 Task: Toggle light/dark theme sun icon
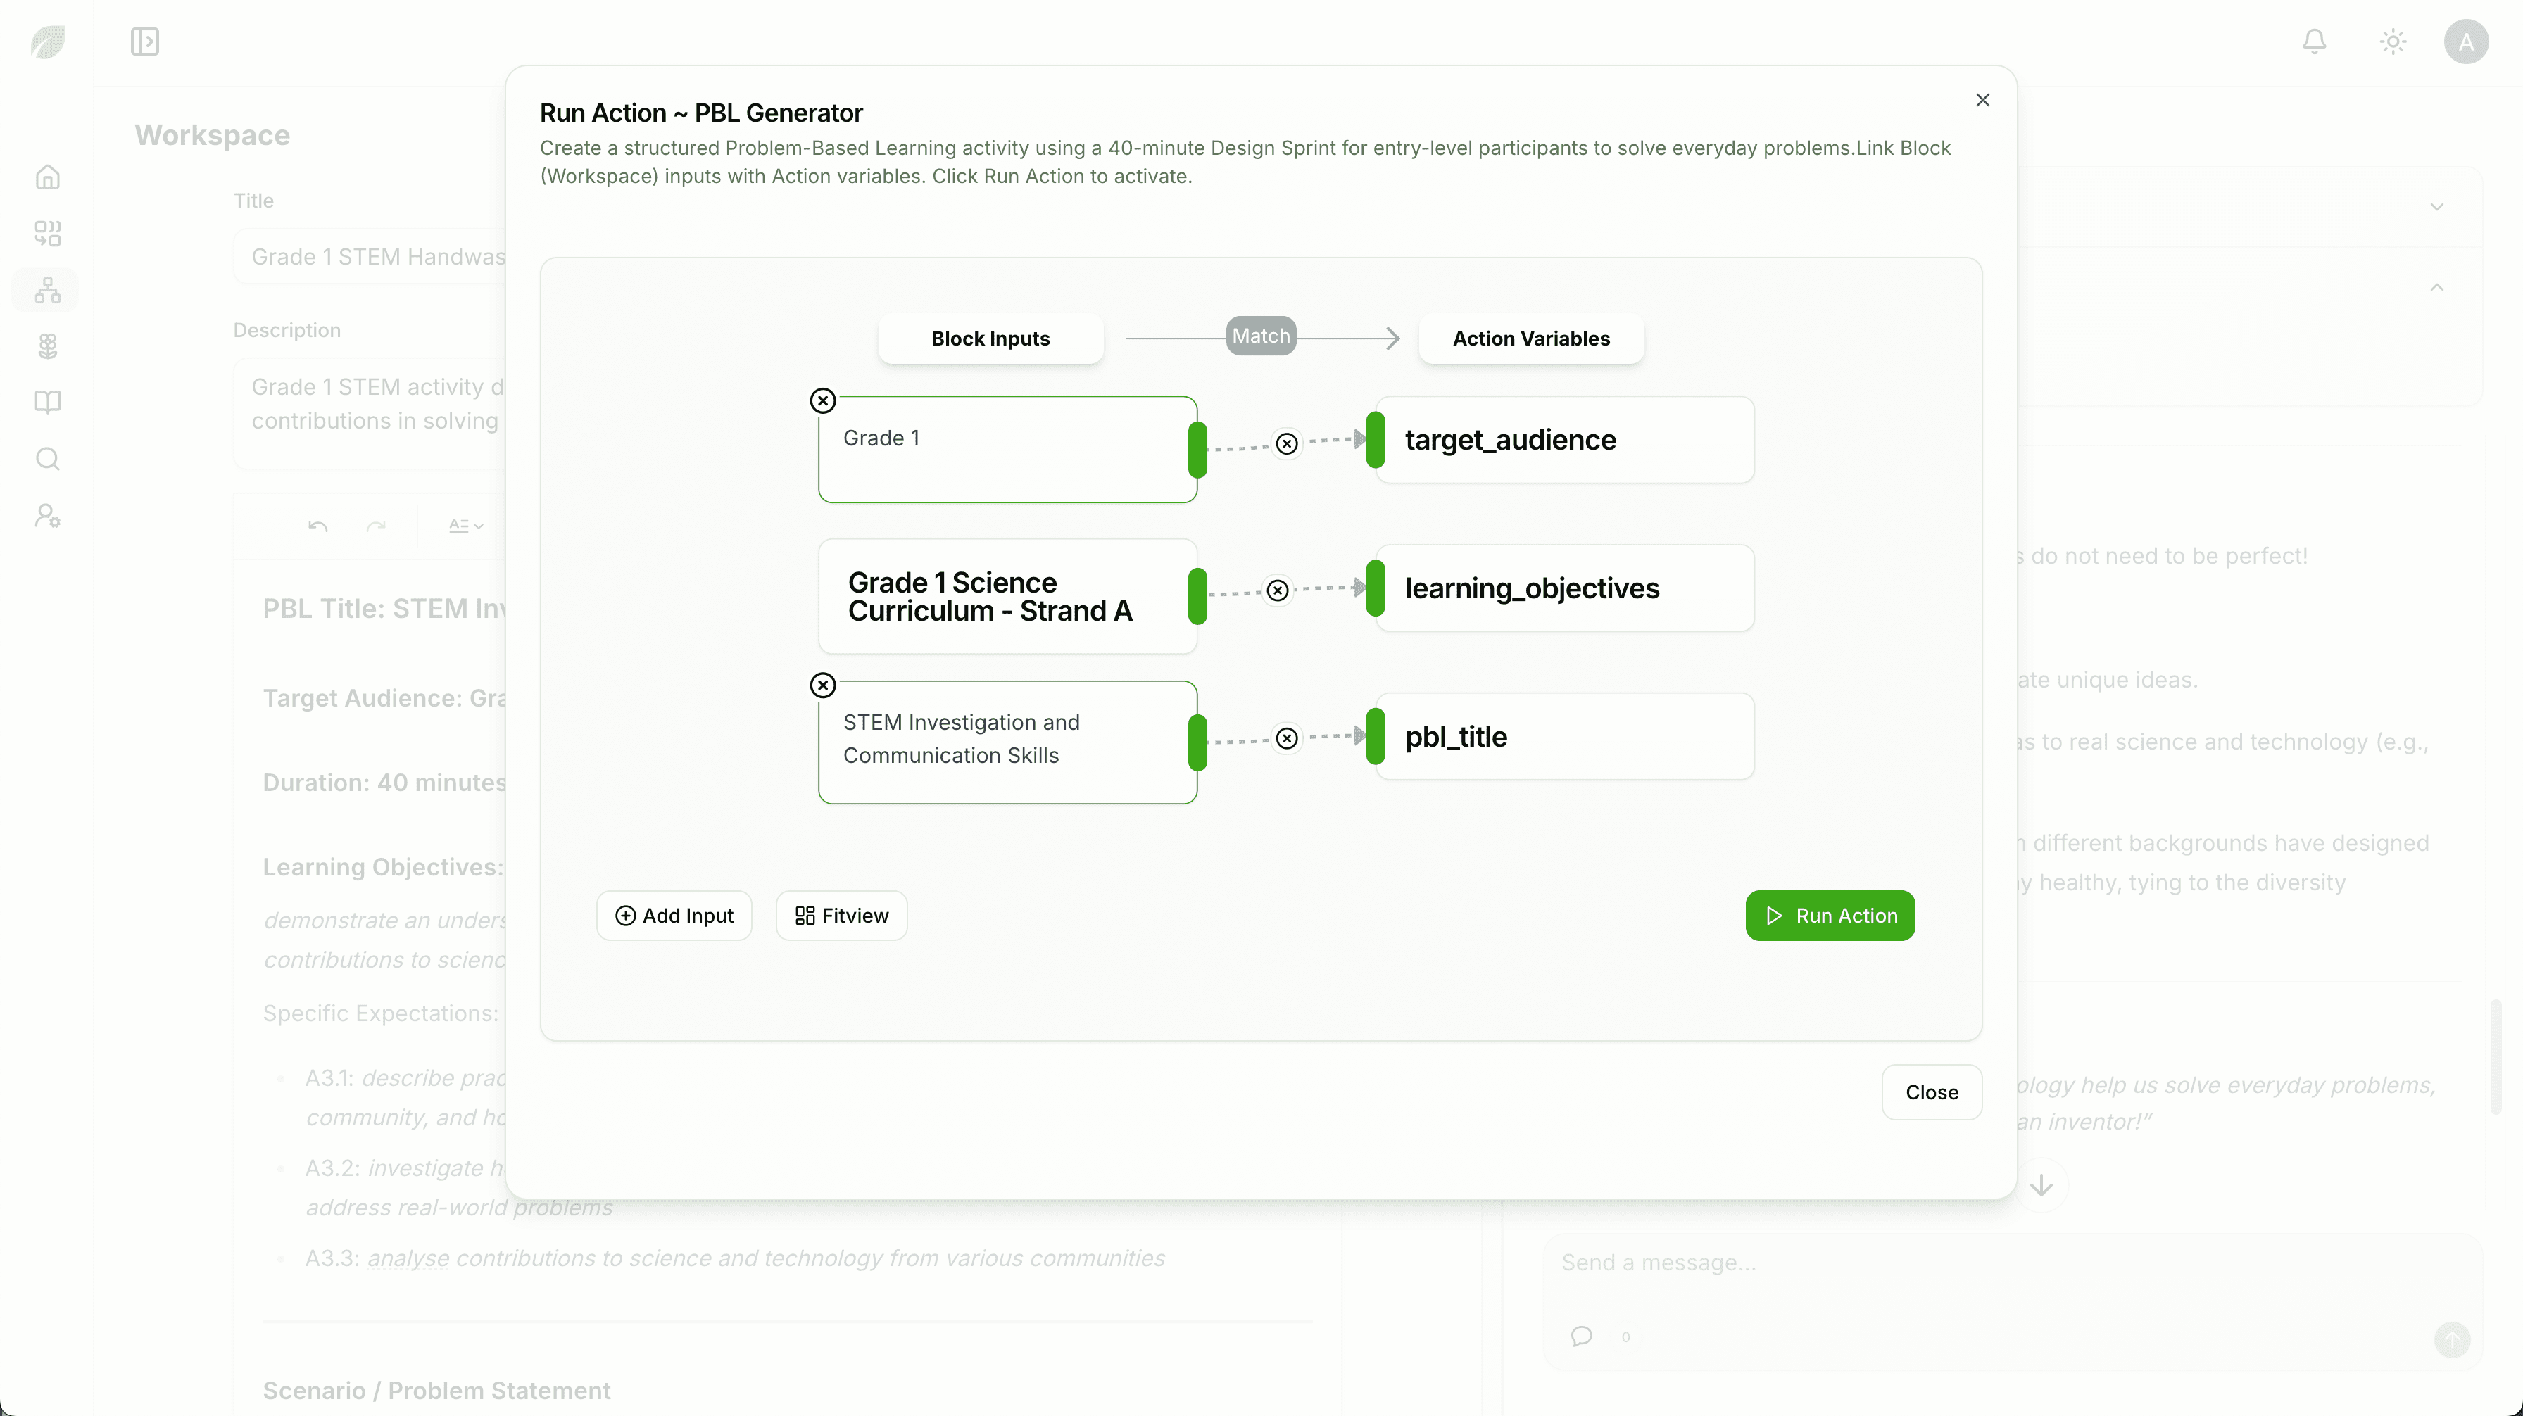tap(2393, 41)
